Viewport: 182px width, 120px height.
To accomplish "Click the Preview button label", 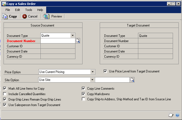I will (57, 16).
